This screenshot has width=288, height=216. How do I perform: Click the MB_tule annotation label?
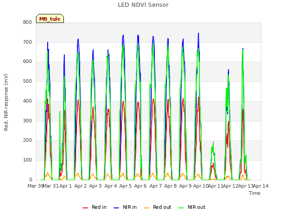[x=50, y=18]
